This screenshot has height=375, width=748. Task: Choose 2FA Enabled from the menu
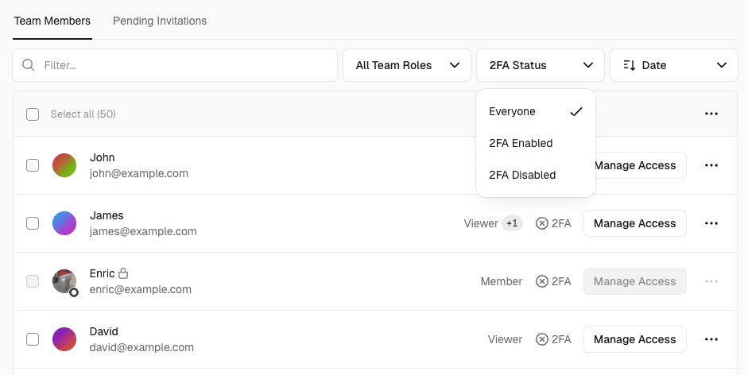[521, 143]
